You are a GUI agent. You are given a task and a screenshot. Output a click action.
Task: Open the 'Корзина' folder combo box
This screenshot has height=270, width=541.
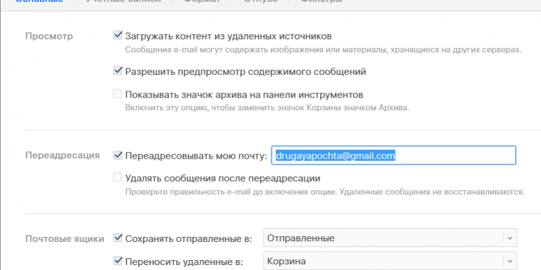point(383,261)
